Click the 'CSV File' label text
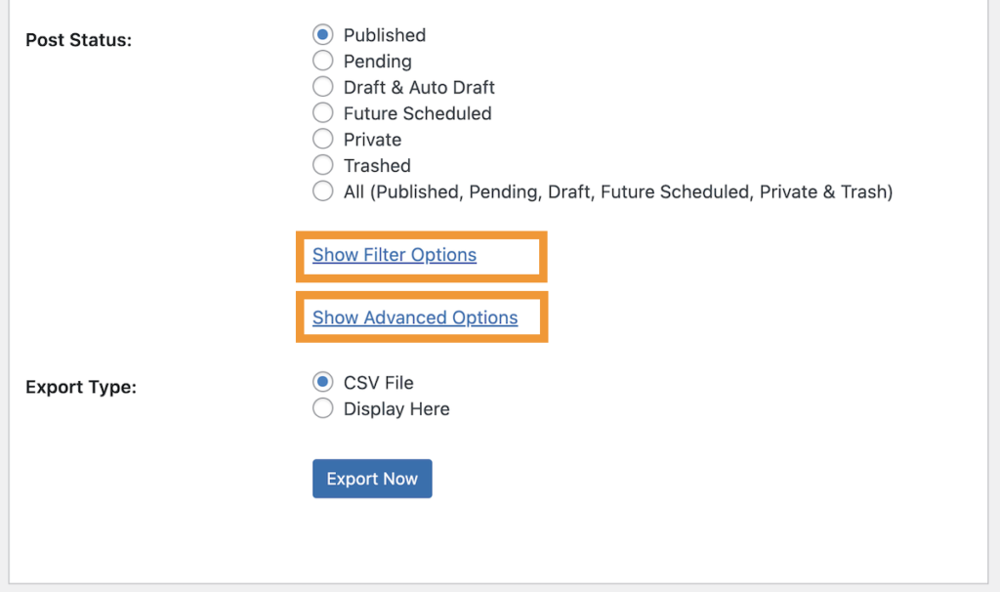Image resolution: width=1000 pixels, height=592 pixels. point(378,383)
